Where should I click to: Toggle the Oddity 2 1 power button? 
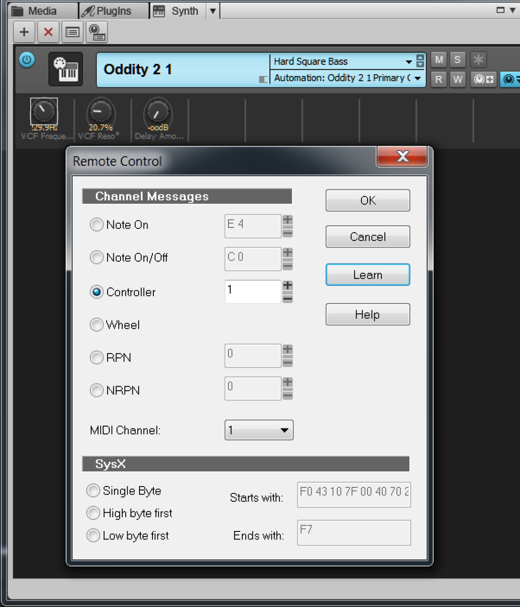point(27,60)
